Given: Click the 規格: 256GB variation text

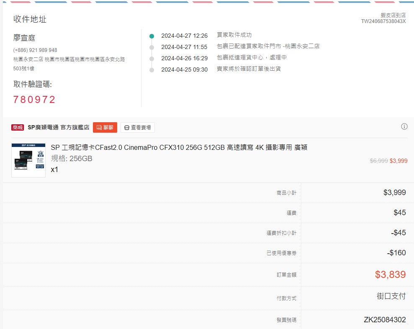Looking at the screenshot, I should 72,159.
